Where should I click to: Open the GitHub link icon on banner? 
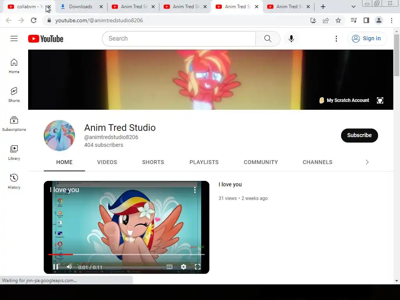[380, 100]
